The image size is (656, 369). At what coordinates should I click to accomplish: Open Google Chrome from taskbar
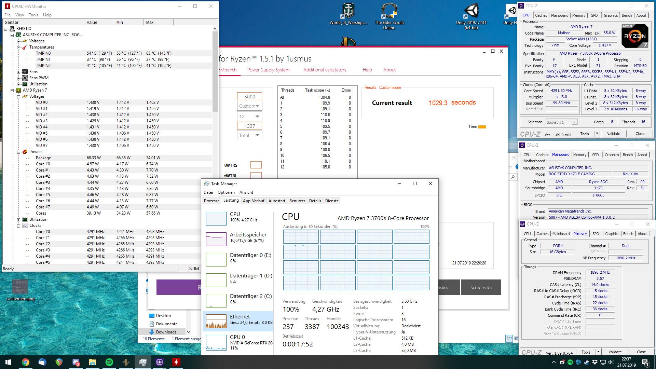tap(25, 362)
